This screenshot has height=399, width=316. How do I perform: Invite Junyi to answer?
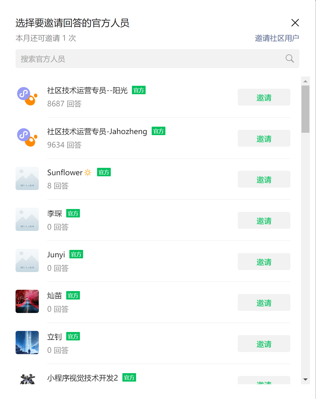[x=264, y=262]
